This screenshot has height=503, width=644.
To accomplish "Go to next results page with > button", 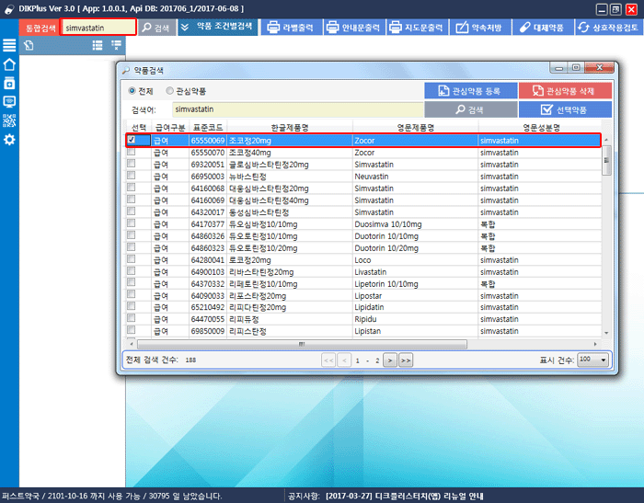I will (390, 360).
